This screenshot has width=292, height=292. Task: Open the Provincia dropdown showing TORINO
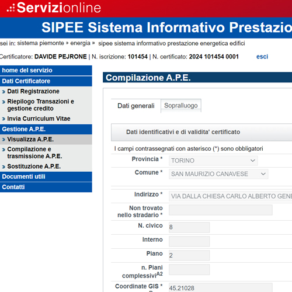213,161
